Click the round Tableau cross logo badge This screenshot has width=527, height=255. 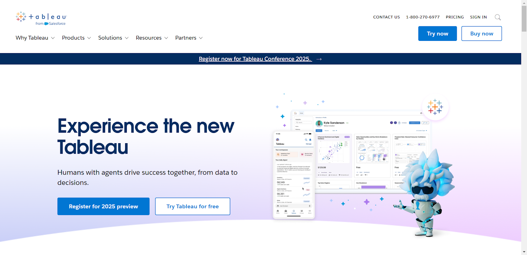click(435, 107)
